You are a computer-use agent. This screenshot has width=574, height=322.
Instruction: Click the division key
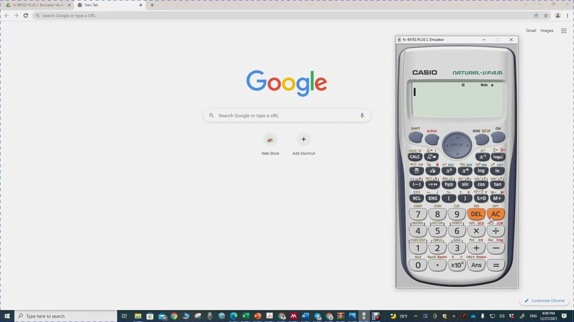(x=496, y=231)
